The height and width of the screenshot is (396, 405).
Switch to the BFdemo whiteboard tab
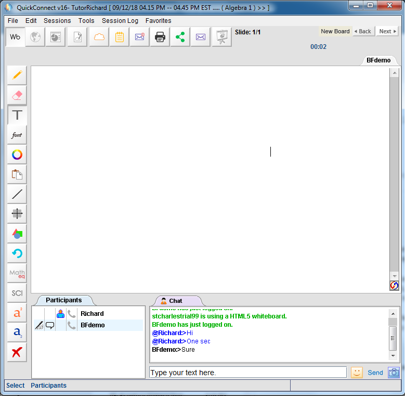click(378, 60)
